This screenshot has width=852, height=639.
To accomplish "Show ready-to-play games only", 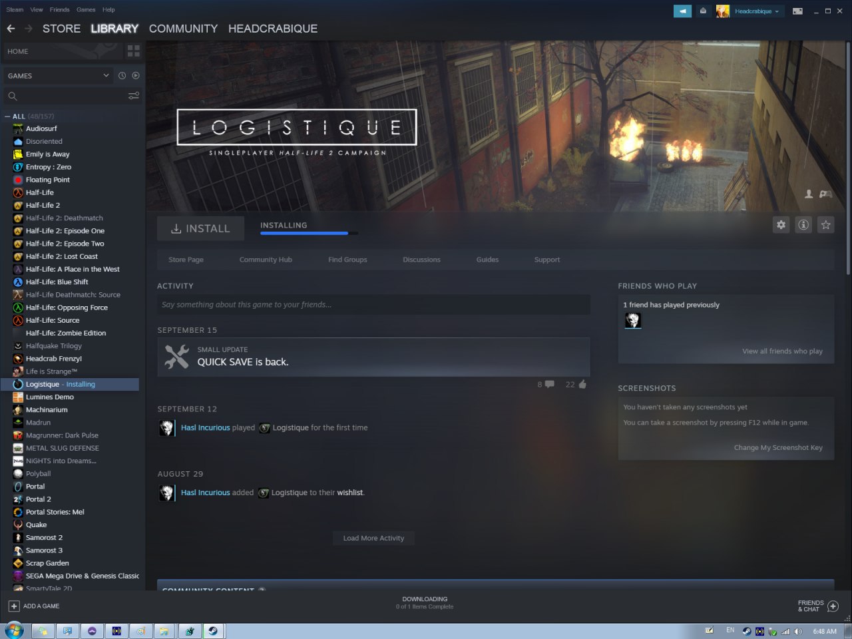I will coord(136,76).
